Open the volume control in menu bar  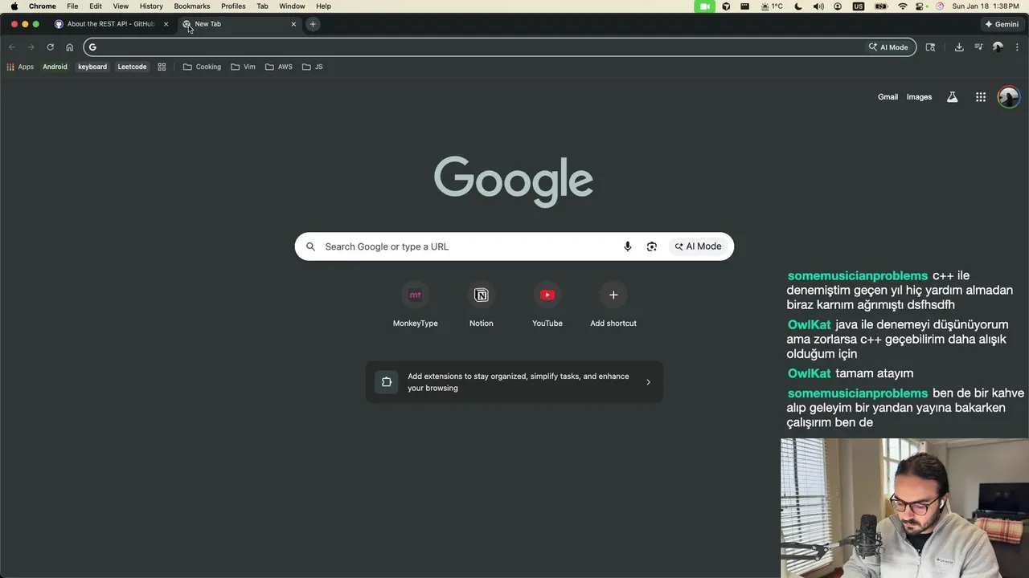818,6
